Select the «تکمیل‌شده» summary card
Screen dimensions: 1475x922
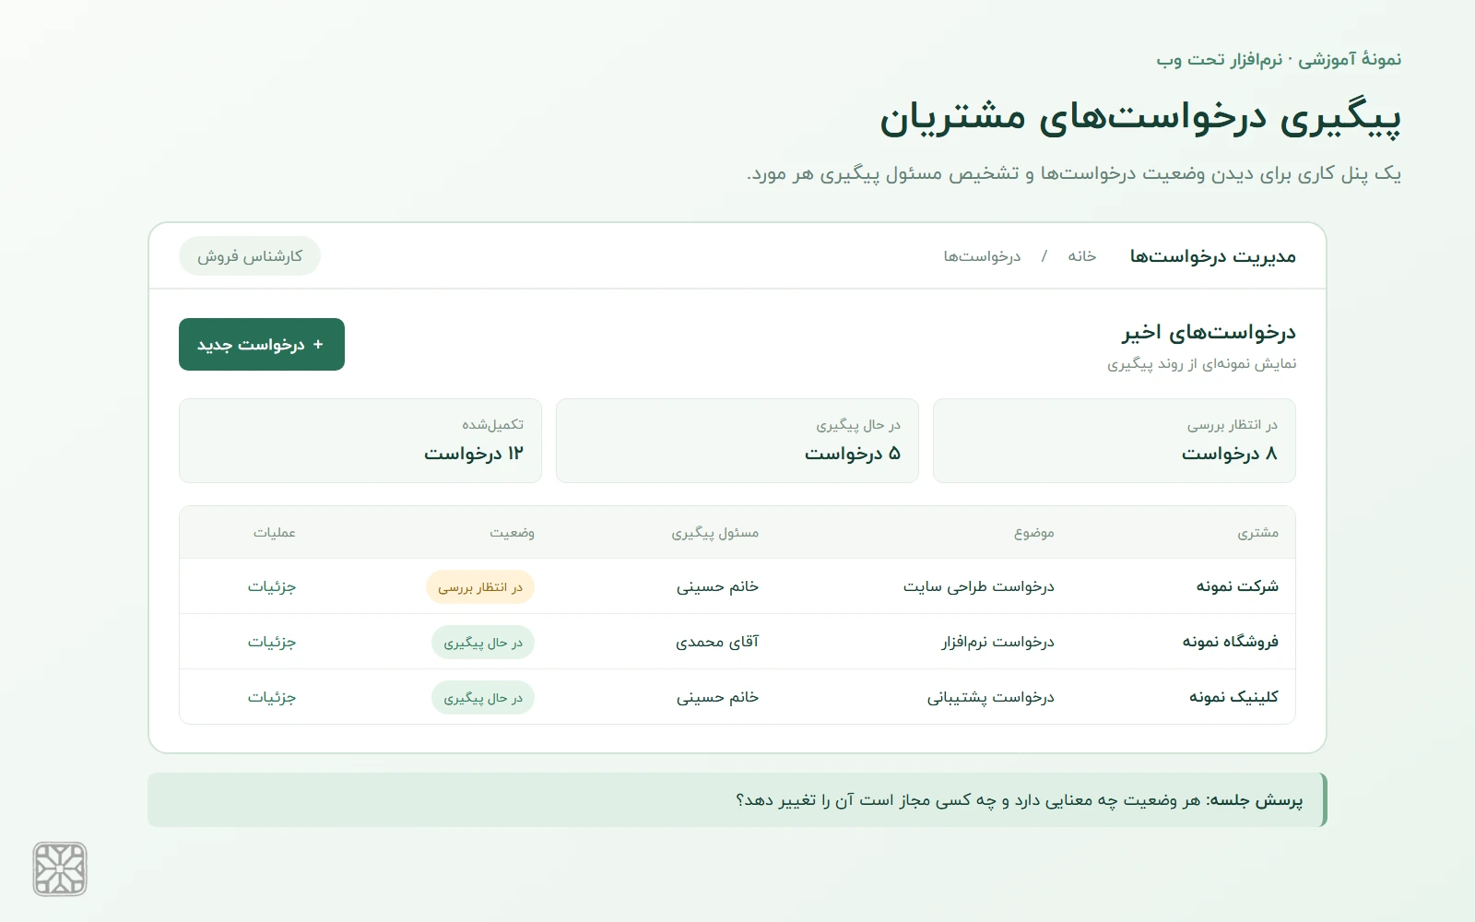(x=360, y=441)
